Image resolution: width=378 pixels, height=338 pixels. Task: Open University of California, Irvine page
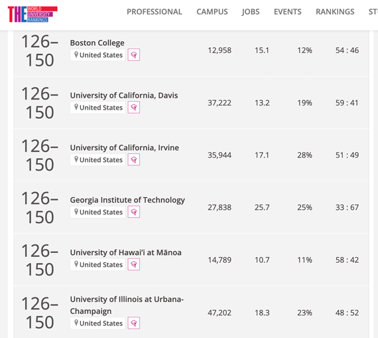[x=125, y=147]
